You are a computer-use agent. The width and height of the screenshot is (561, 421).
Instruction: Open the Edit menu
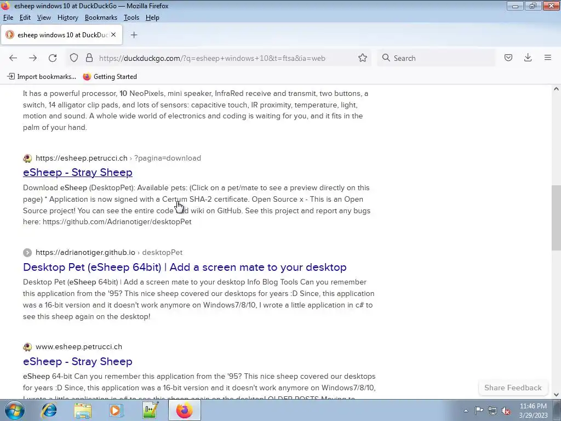(25, 18)
